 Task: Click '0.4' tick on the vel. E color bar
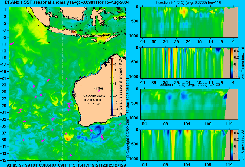(236, 51)
